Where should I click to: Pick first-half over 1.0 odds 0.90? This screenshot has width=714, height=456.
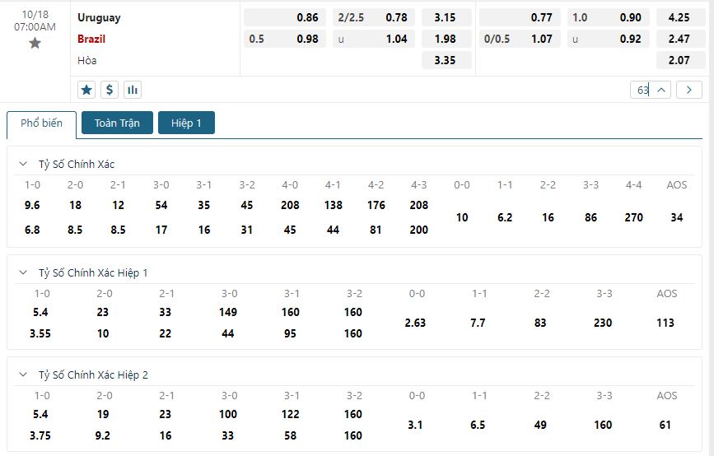[x=609, y=18]
